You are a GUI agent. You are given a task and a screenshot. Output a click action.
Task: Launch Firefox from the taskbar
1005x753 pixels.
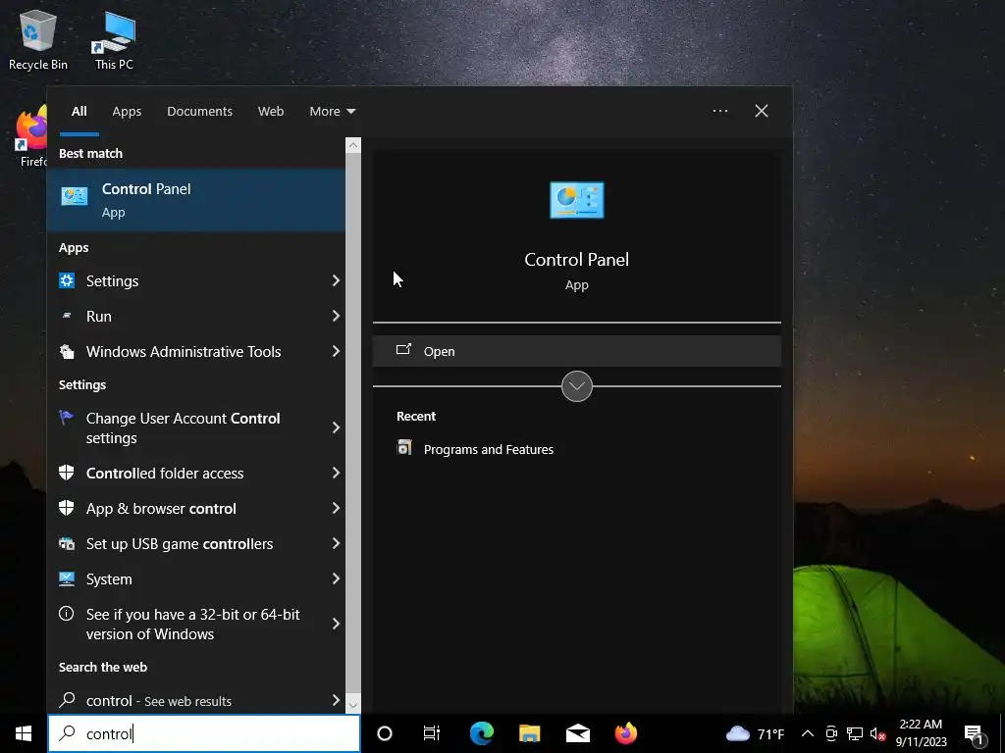[x=625, y=733]
